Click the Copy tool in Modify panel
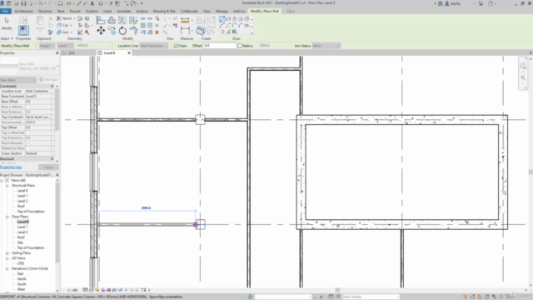 tap(112, 31)
